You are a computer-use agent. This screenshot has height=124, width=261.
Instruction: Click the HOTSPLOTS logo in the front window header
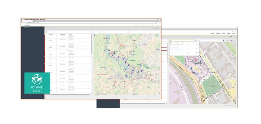26,25
